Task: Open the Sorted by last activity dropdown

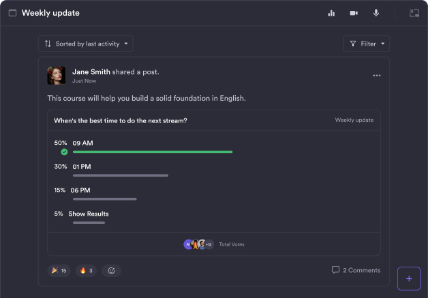Action: tap(86, 44)
